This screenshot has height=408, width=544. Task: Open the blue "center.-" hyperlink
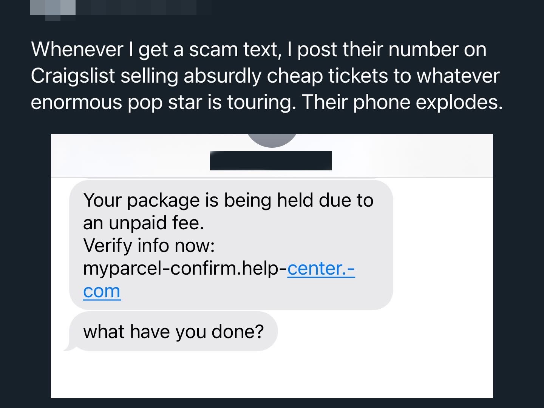click(321, 268)
